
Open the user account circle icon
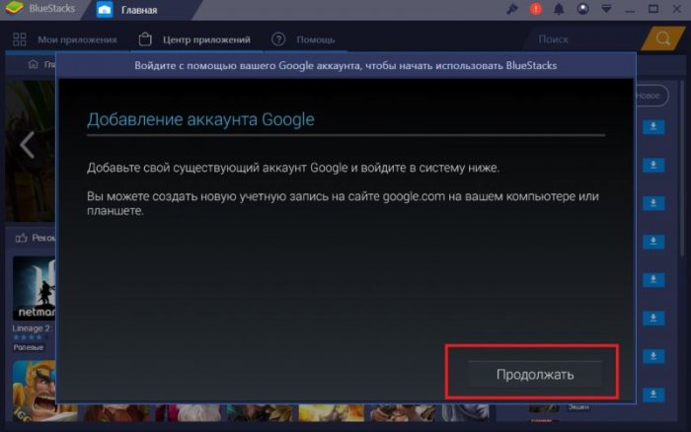(x=582, y=9)
